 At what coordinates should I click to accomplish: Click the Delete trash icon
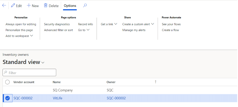pos(46,6)
